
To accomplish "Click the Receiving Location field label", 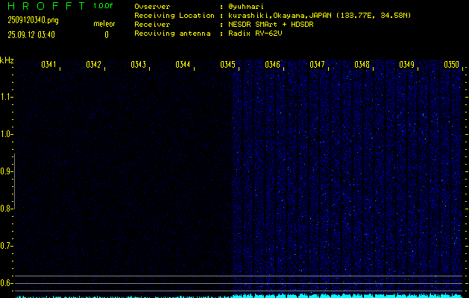I will [174, 16].
